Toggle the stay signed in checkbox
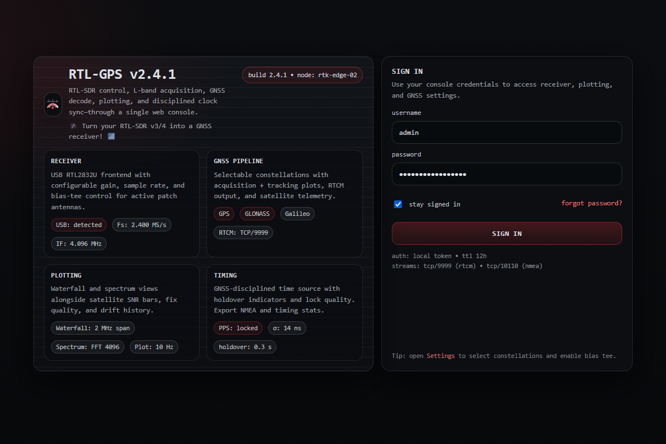The height and width of the screenshot is (444, 666). pos(398,204)
